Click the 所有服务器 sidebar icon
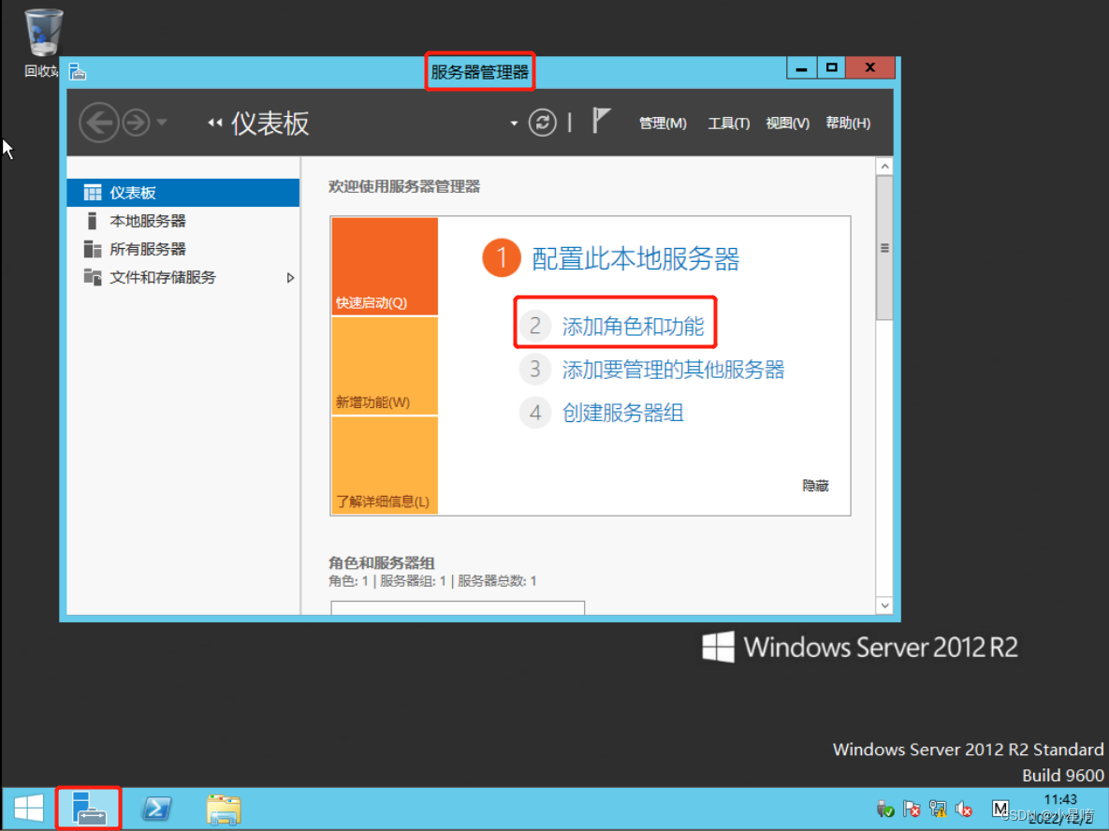The image size is (1109, 831). [x=93, y=249]
